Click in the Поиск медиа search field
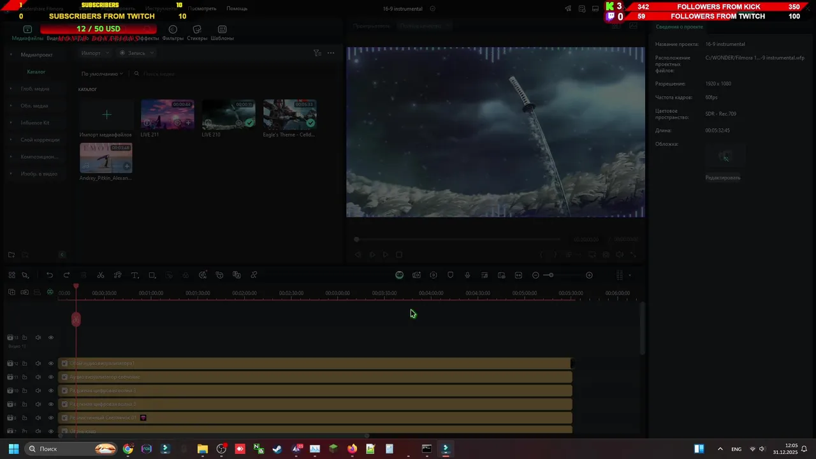Viewport: 816px width, 459px height. [235, 74]
